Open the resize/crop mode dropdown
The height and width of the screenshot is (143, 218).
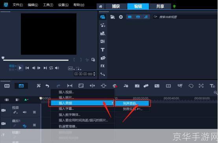pos(79,69)
